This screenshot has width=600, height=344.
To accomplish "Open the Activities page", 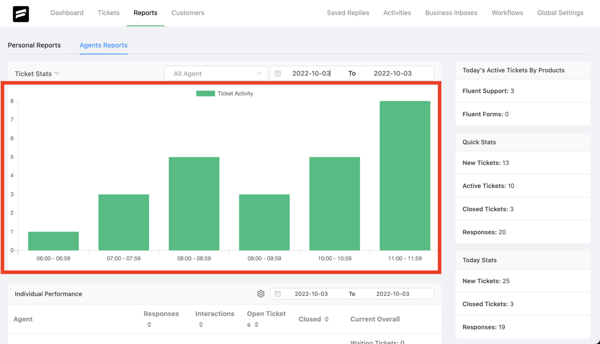I will click(x=397, y=12).
